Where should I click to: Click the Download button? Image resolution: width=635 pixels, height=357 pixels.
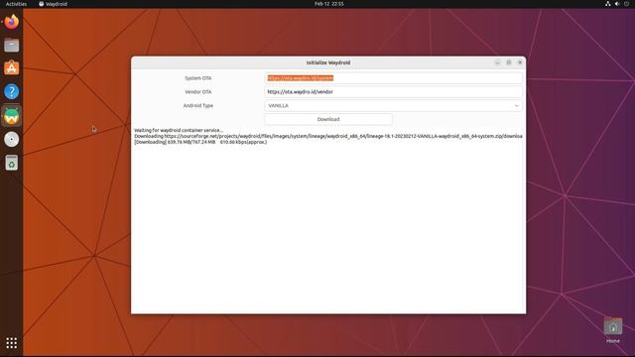(x=328, y=119)
